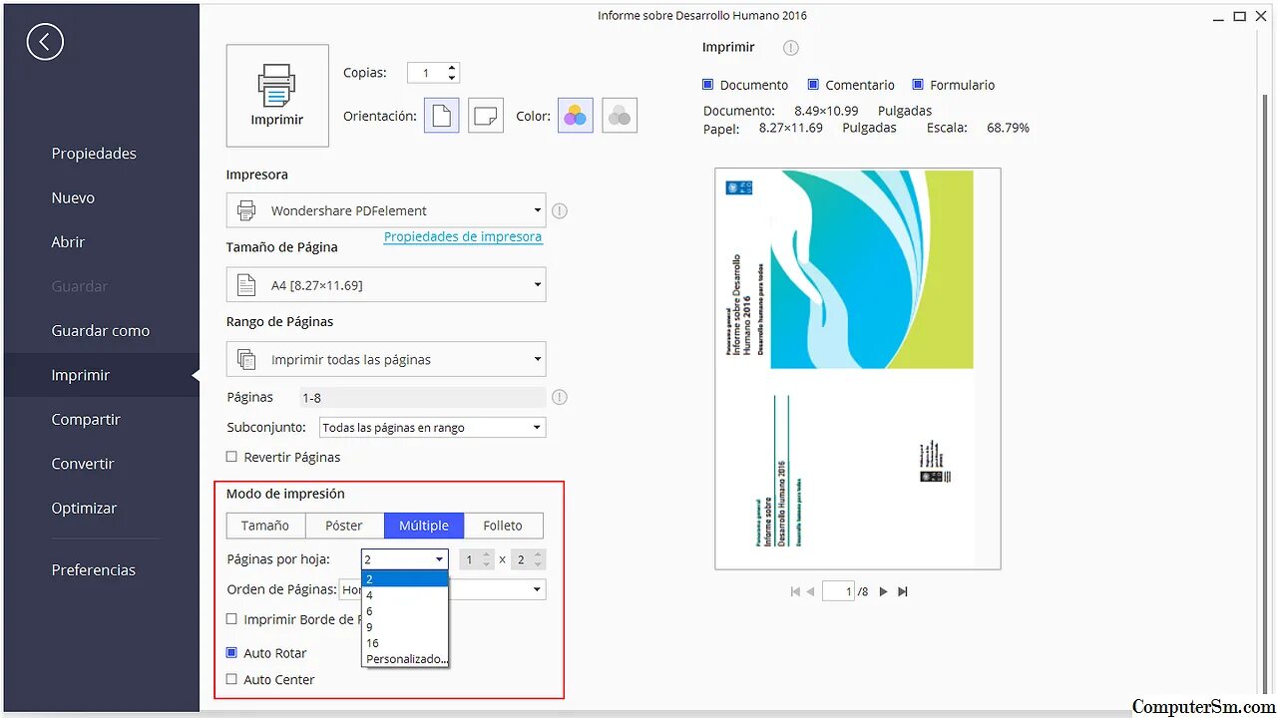Screen dimensions: 1277x718
Task: Uncheck the Formulario checkbox
Action: pyautogui.click(x=918, y=85)
